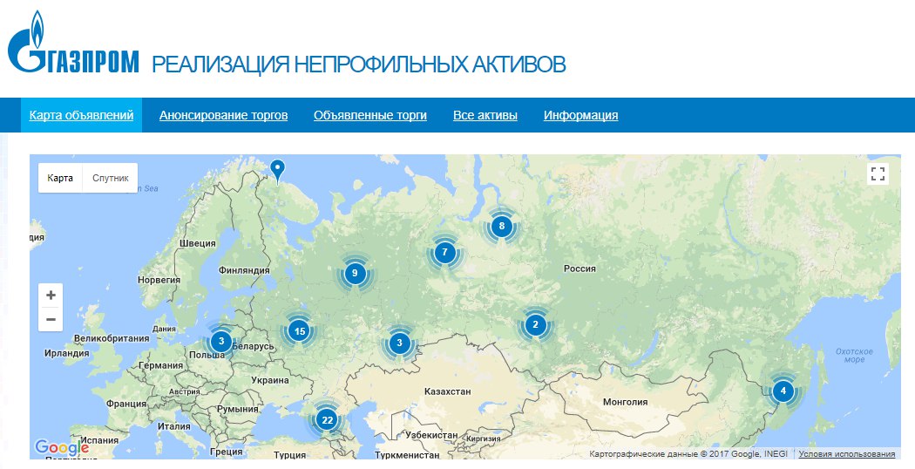Switch map view to Карта
Screen dimensions: 915x469
[60, 178]
